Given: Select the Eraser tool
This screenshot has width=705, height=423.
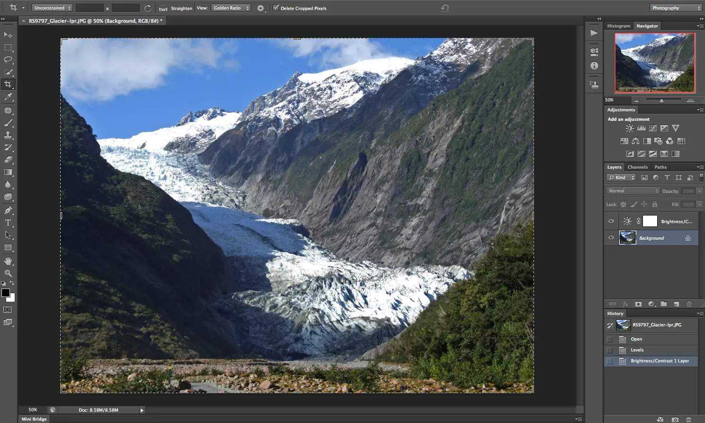Looking at the screenshot, I should click(8, 160).
